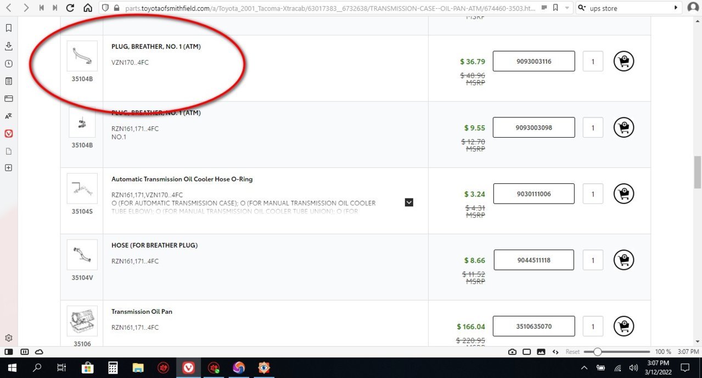Open thumbnail for VZN170 breather plug

pyautogui.click(x=82, y=56)
